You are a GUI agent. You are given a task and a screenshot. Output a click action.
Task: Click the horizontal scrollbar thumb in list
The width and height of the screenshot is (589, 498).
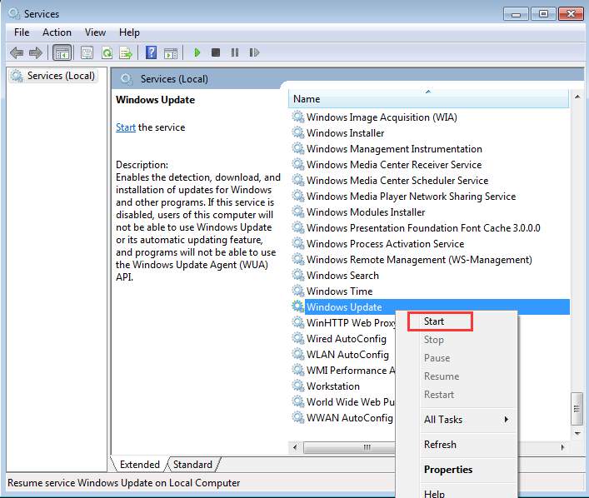[x=367, y=447]
